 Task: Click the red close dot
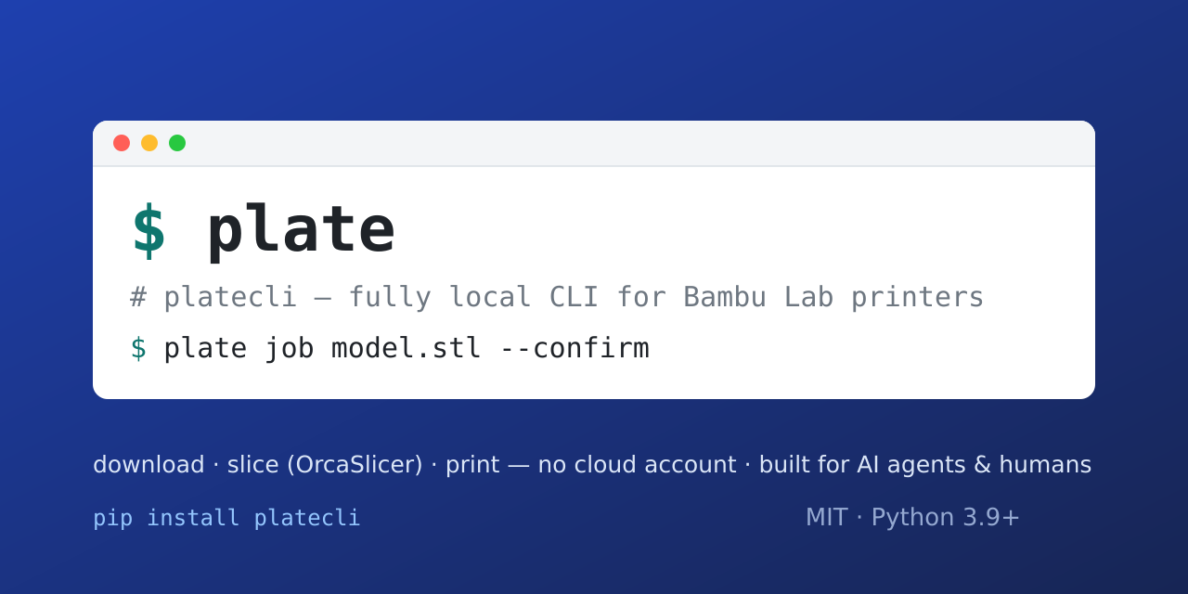(122, 143)
